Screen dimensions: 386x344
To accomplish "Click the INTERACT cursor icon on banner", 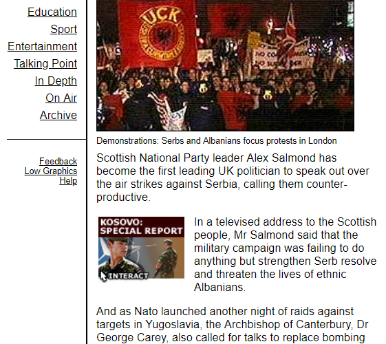I will 104,276.
